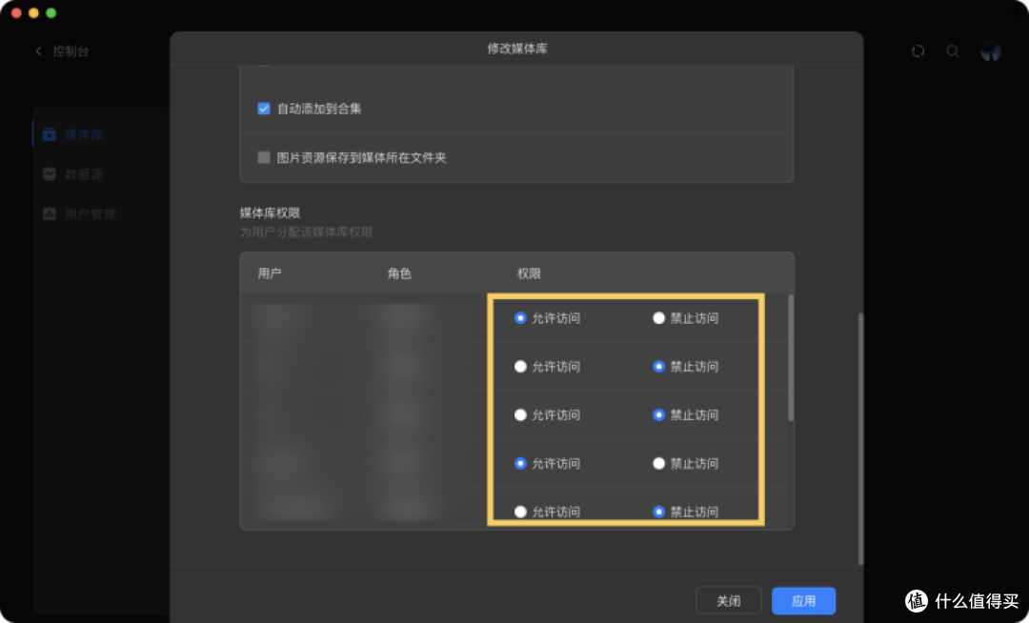Click the 控制台 back label

[x=71, y=51]
